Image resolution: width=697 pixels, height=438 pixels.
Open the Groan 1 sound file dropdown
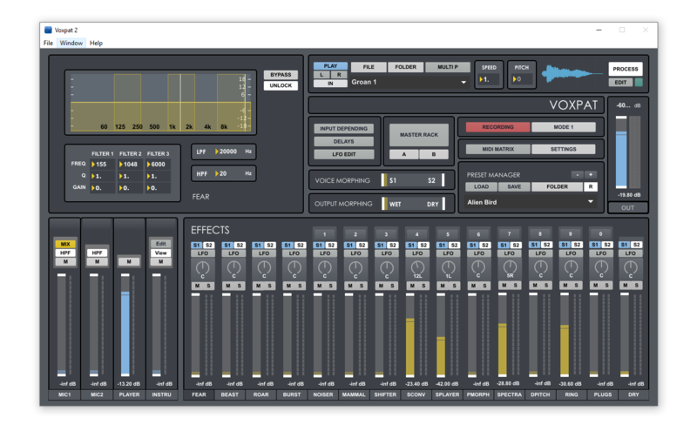tap(464, 83)
